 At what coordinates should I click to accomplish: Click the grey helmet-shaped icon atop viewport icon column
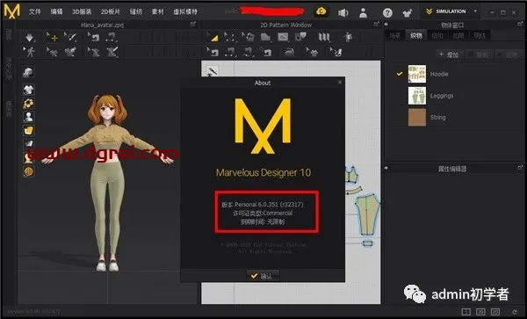coord(28,72)
